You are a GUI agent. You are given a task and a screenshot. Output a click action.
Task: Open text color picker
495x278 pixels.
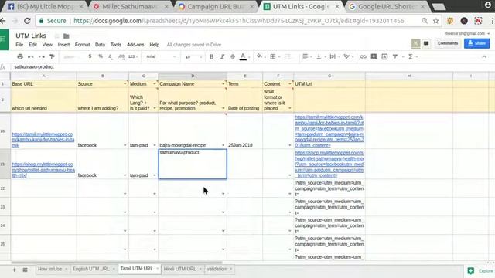pos(243,56)
